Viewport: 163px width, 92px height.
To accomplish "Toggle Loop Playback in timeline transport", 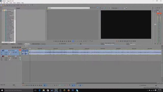I will pos(25,85).
